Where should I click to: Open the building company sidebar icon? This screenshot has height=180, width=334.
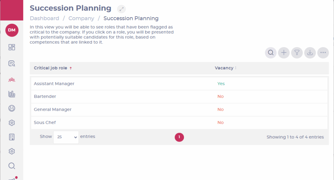pyautogui.click(x=12, y=137)
